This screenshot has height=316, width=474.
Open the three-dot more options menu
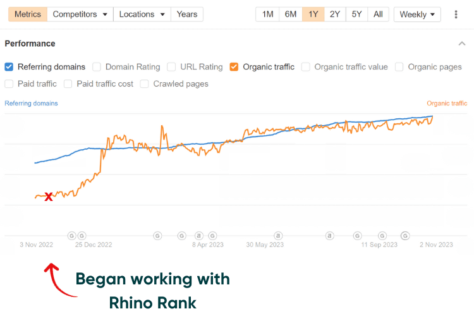tap(456, 15)
